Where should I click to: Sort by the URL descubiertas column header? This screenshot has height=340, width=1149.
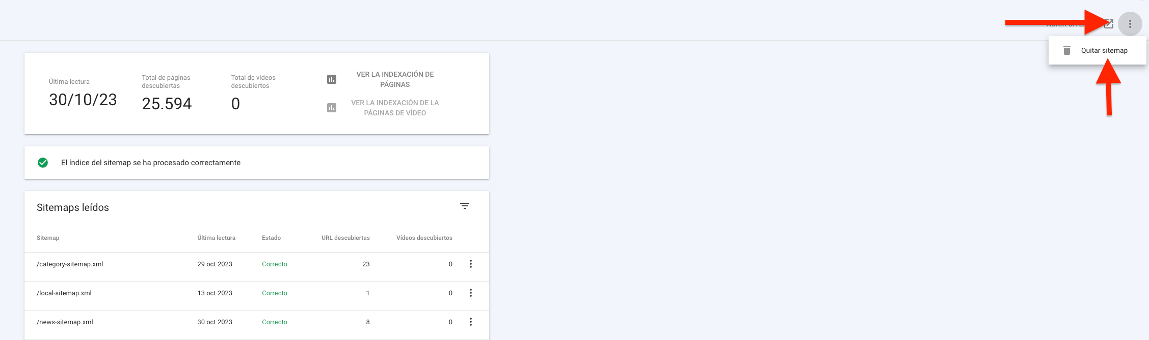point(345,238)
